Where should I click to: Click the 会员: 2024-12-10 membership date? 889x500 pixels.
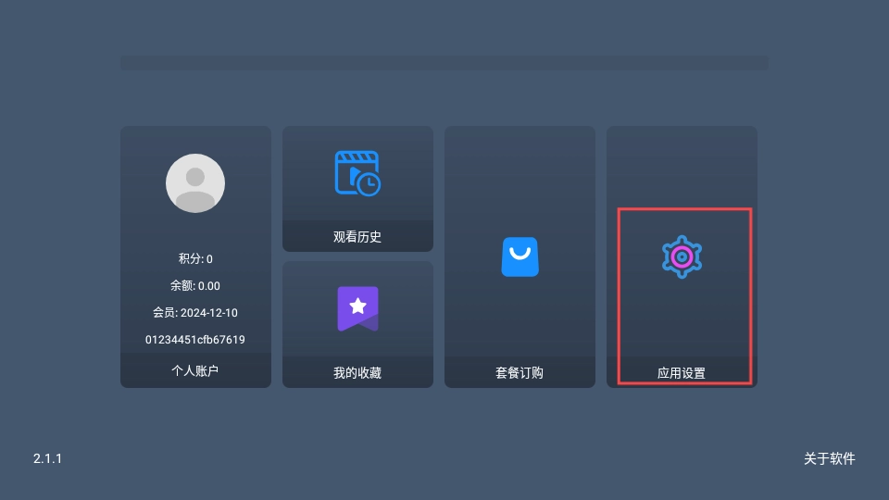point(195,312)
